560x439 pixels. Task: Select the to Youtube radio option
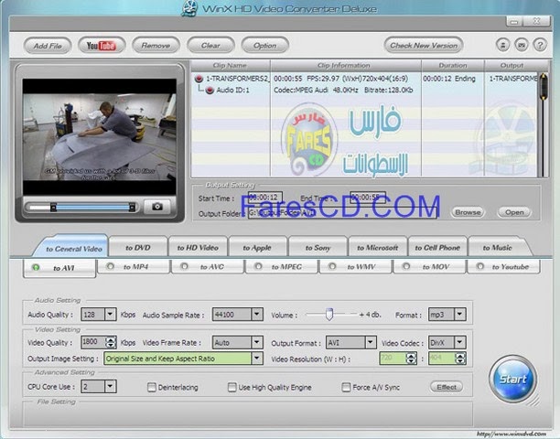point(480,266)
